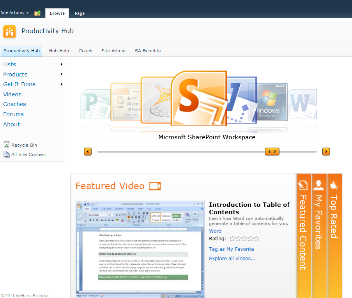Open the Hub Help navigation tab
Screen dimensions: 352x298
[59, 51]
